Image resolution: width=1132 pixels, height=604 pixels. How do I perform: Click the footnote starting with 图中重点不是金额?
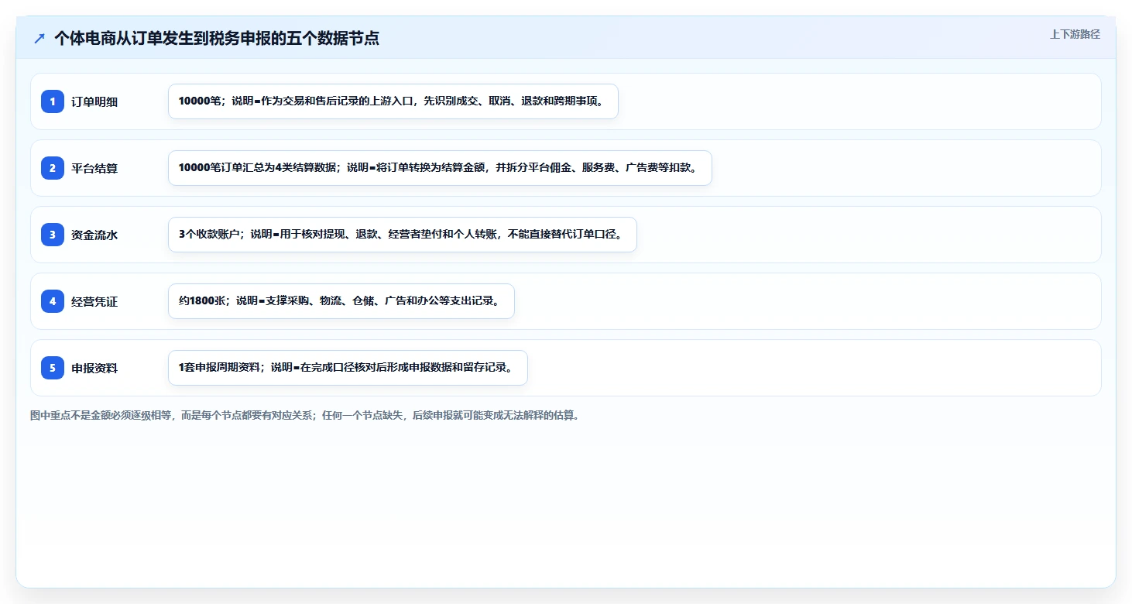[x=305, y=416]
